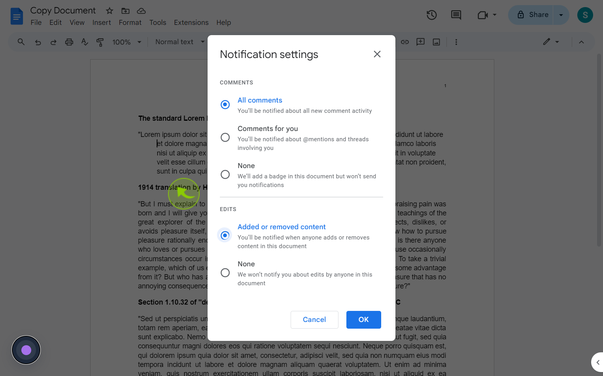Click the vertical page scrollbar

(x=599, y=150)
